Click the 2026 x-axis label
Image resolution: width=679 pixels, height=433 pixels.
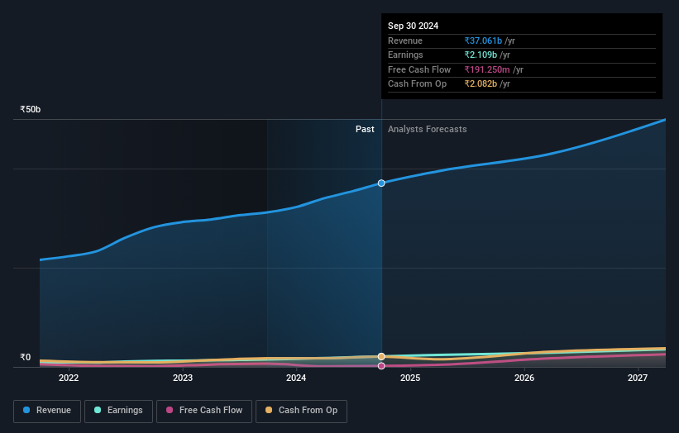524,378
